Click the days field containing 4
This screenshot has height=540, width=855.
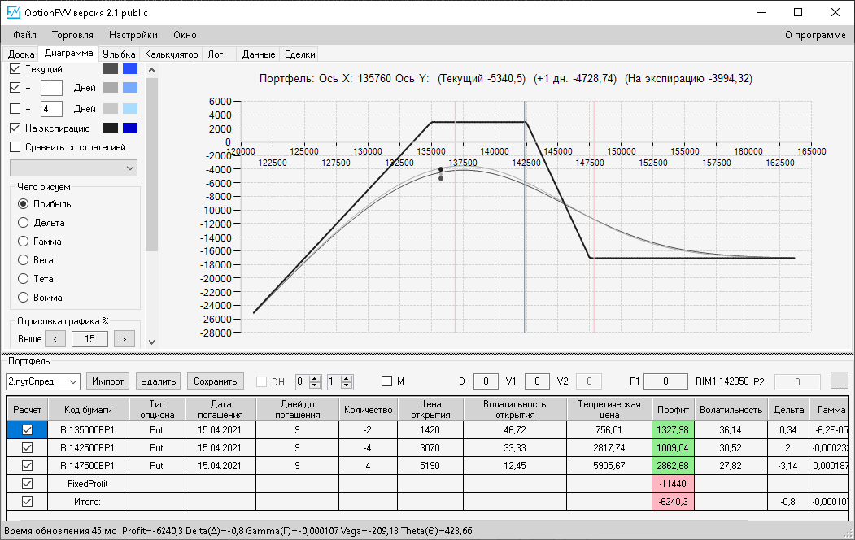(52, 108)
